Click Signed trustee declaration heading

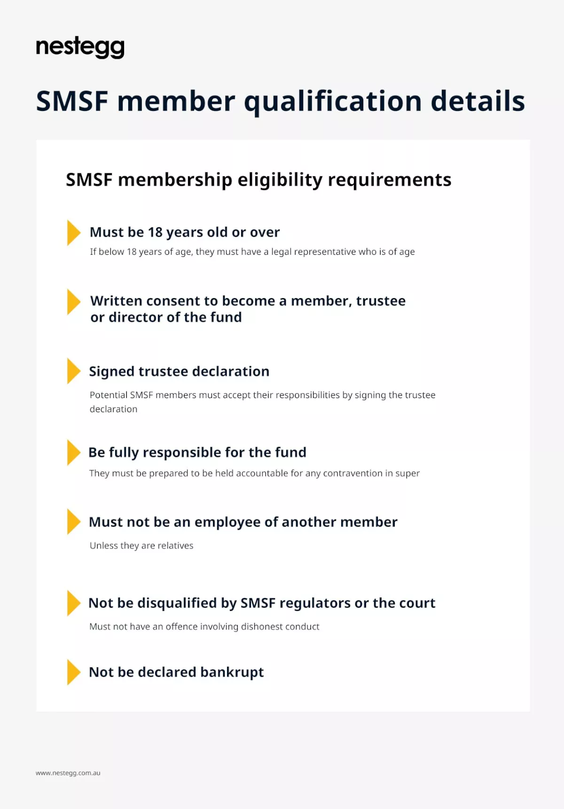(x=179, y=371)
